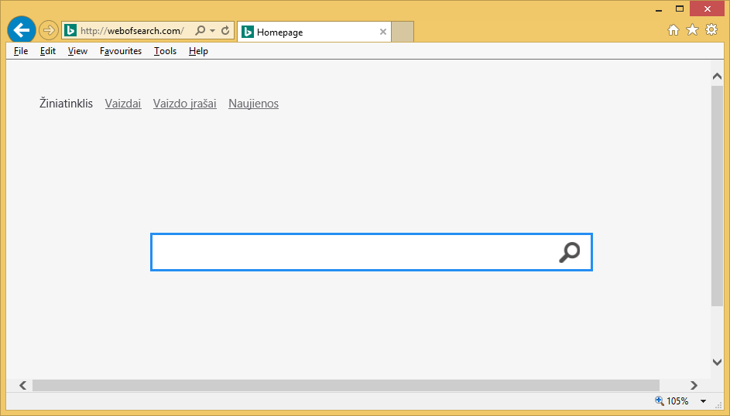Click the horizontal scrollbar thumb
The image size is (730, 416).
point(346,385)
